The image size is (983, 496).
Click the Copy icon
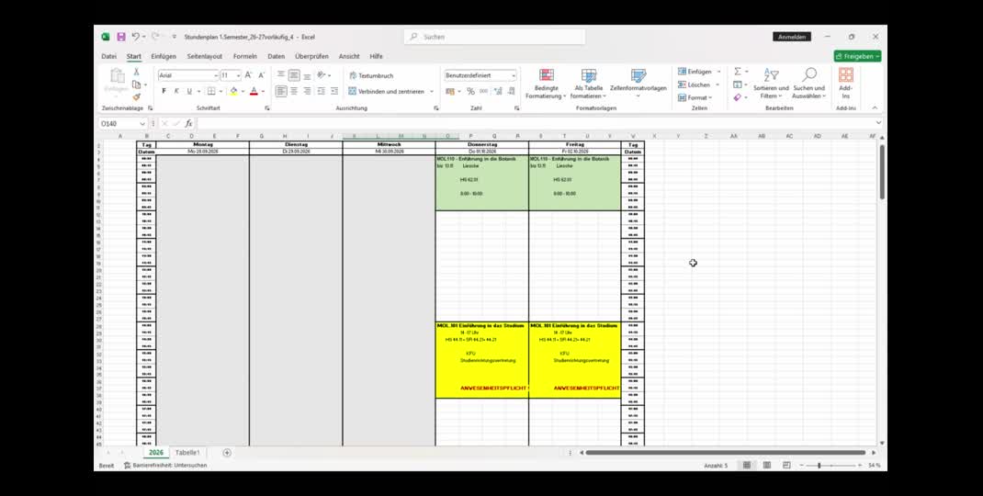[x=136, y=85]
